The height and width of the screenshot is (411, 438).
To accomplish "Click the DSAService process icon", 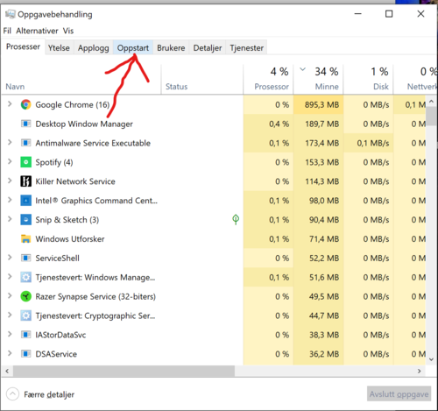I will click(25, 354).
